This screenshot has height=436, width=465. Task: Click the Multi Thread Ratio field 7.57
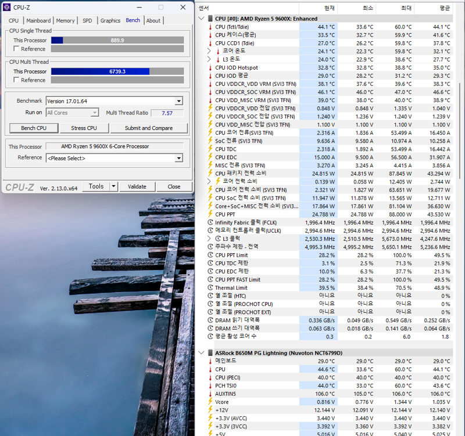click(167, 113)
